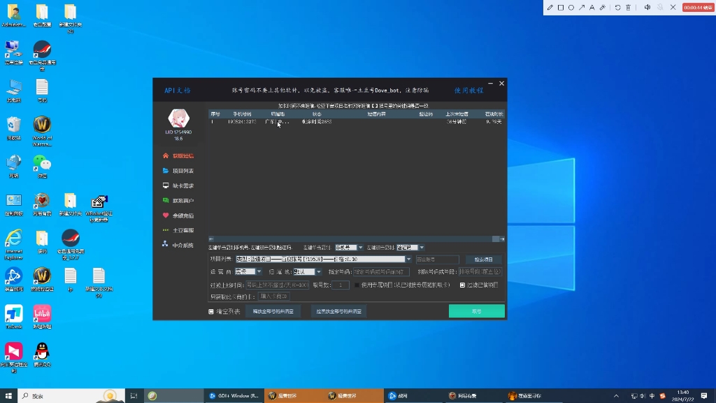Toggle the 清空列表 checkbox

pos(211,311)
